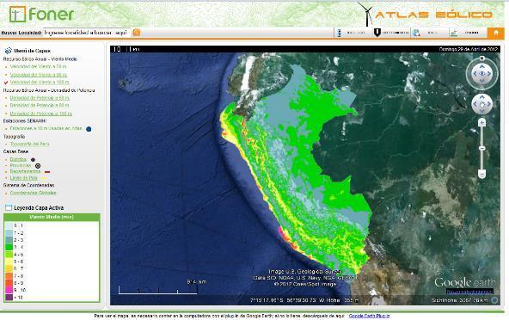Viewport: 509px width, 320px height.
Task: Click the green chart toolbar icon
Action: 454,33
